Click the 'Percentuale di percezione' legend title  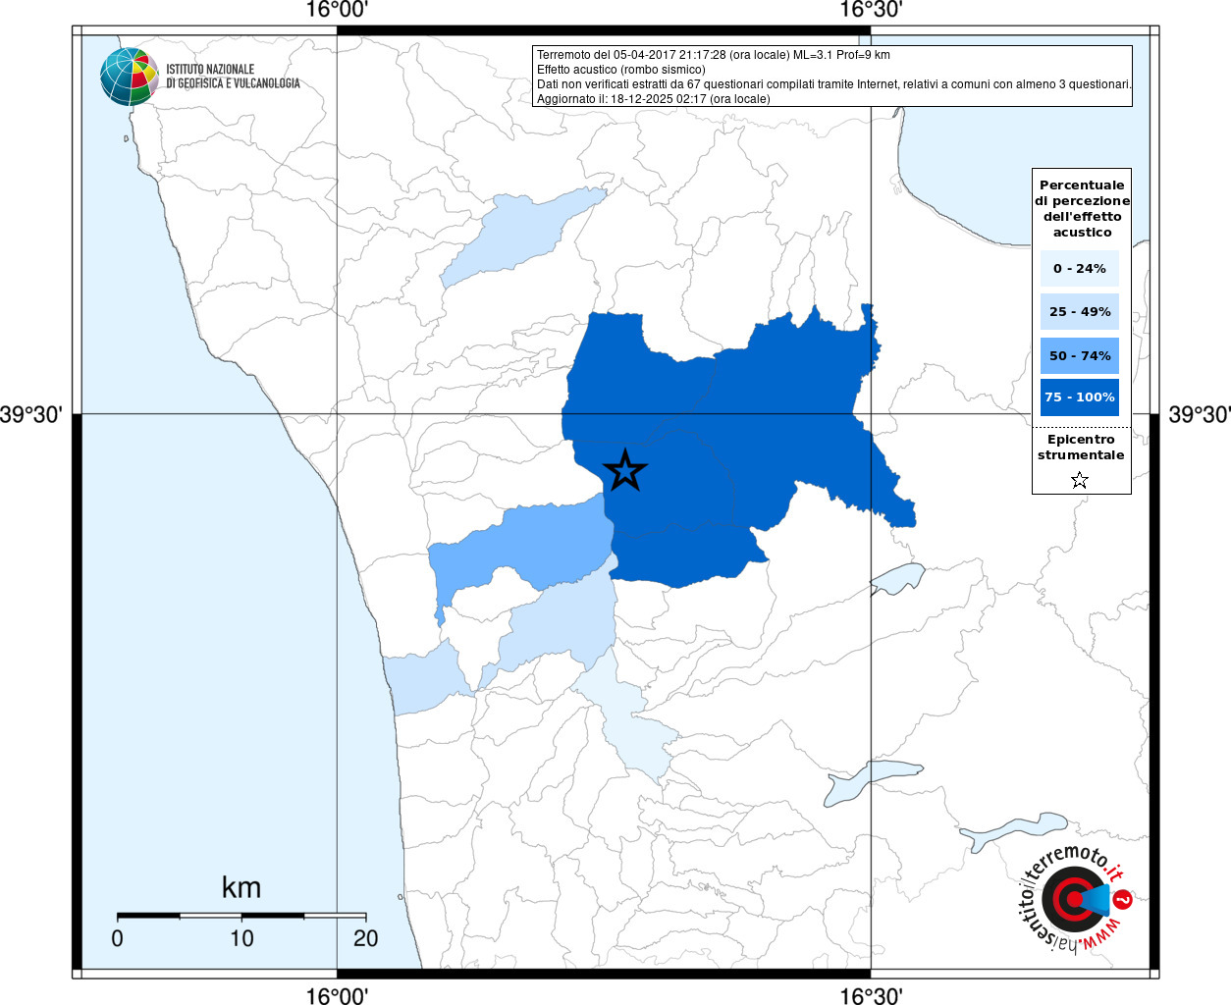(1082, 208)
